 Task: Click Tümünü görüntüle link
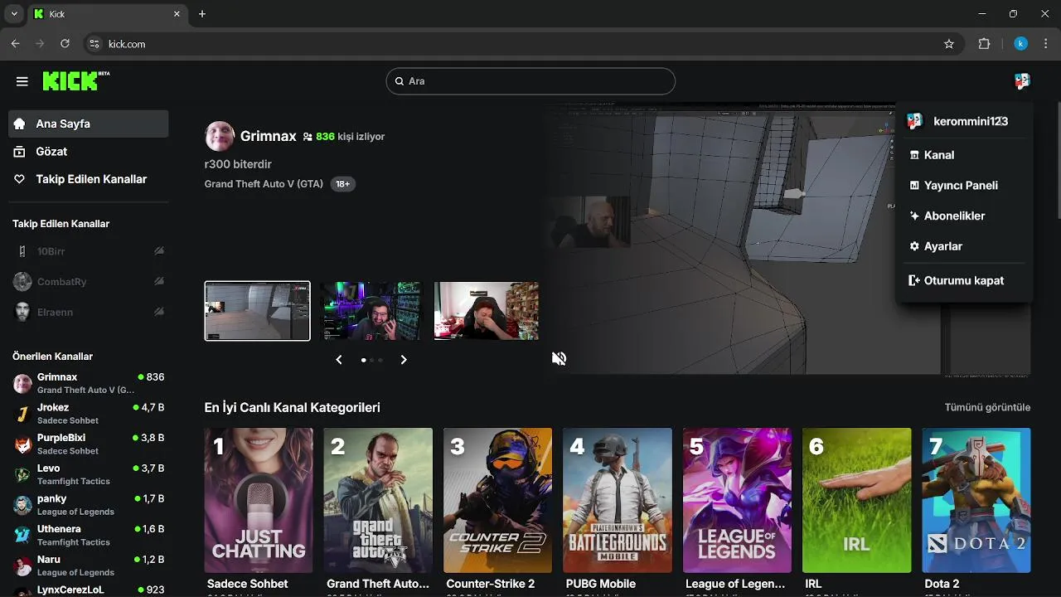pos(987,407)
